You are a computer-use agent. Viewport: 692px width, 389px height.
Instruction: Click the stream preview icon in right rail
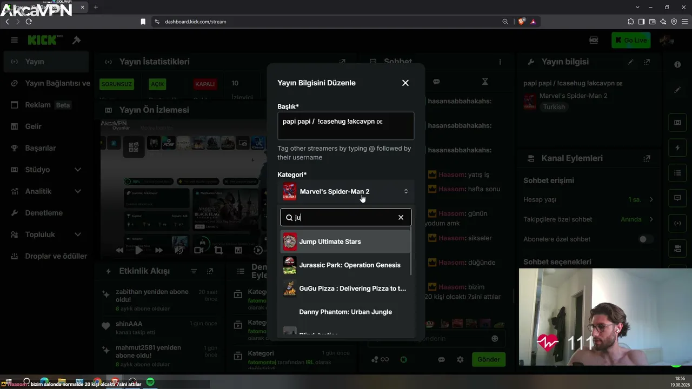tap(677, 123)
